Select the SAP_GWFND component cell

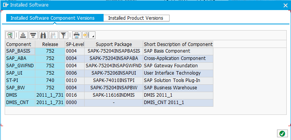click(20, 66)
